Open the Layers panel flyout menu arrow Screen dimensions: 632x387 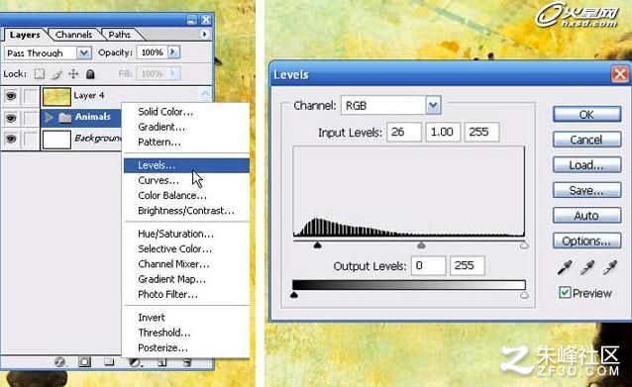[204, 35]
